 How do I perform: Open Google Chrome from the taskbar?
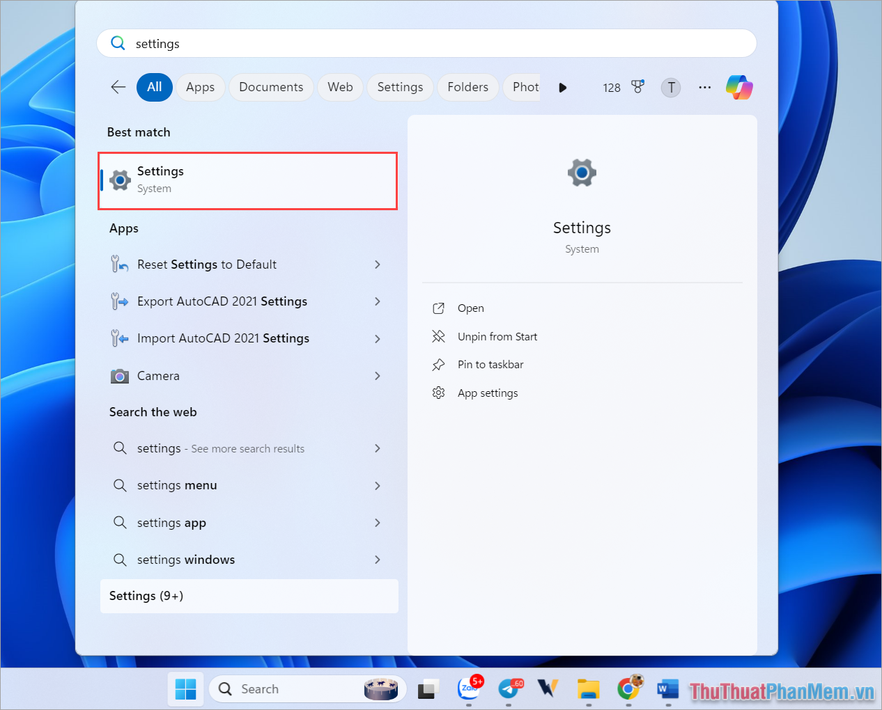pos(628,689)
